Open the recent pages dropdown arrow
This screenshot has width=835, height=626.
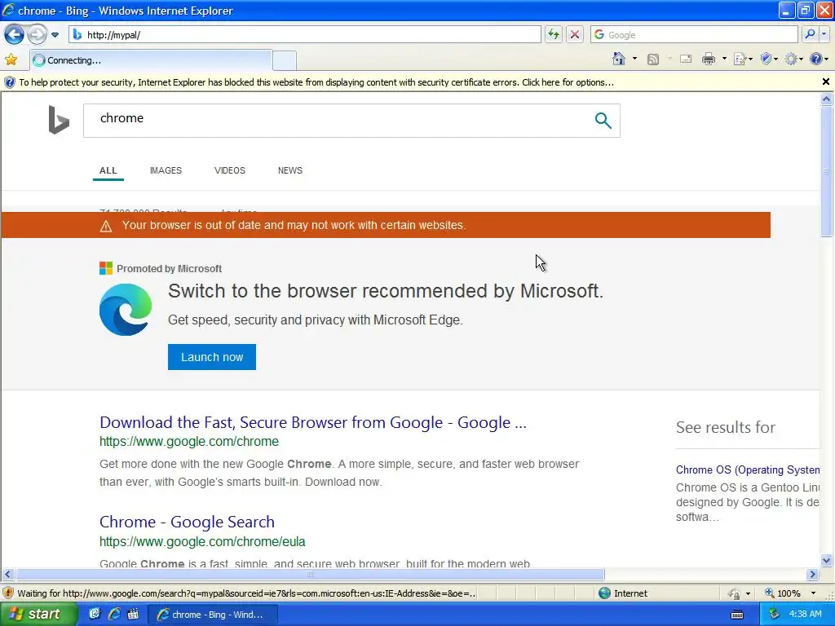[55, 35]
